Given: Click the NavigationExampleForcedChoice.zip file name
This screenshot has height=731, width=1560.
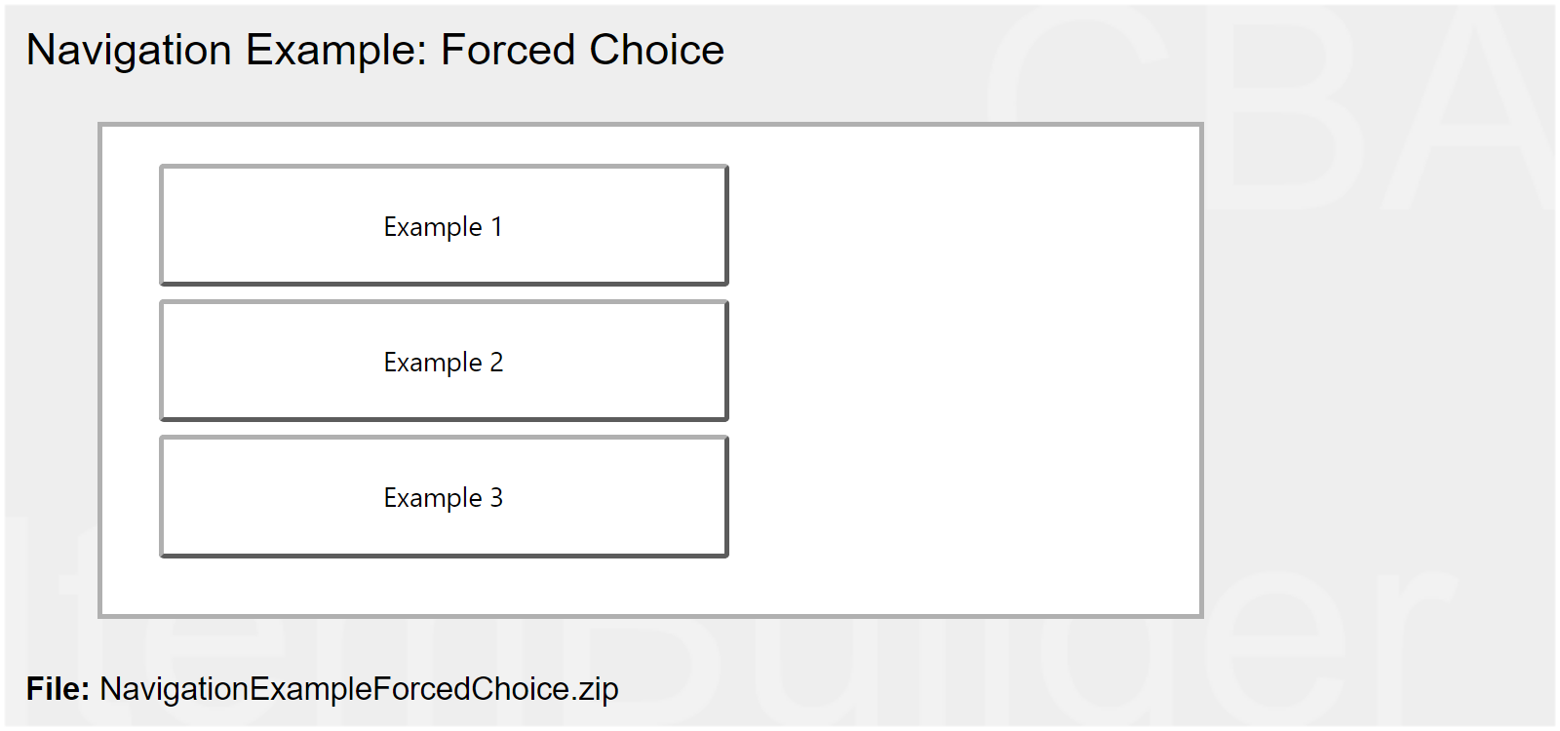Looking at the screenshot, I should tap(359, 689).
